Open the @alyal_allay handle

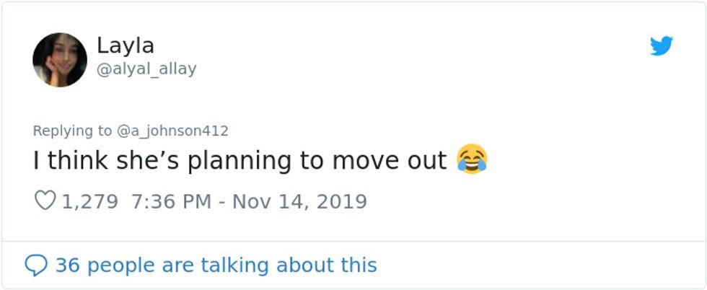pyautogui.click(x=146, y=69)
